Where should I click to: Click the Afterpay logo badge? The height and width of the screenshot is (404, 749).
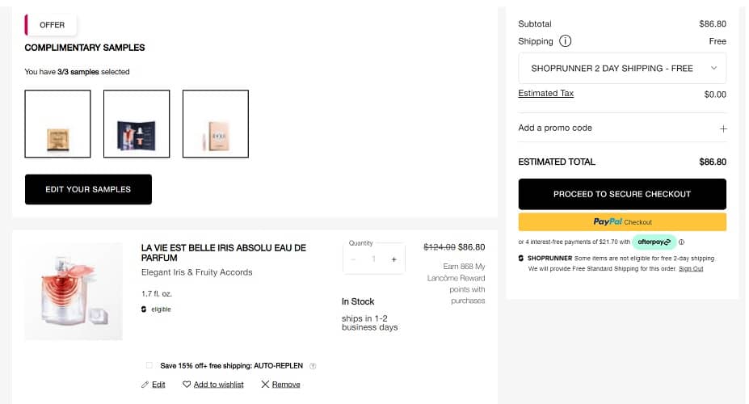tap(654, 242)
